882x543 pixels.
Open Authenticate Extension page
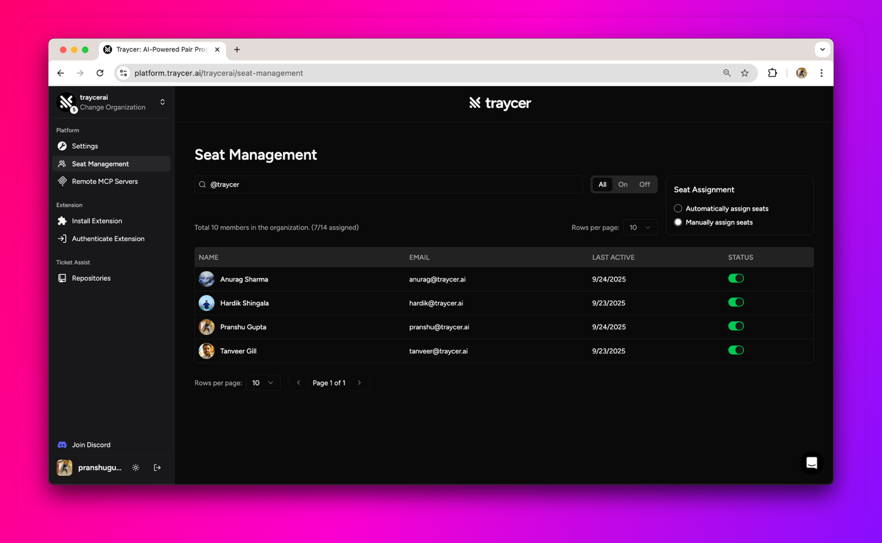pos(111,239)
